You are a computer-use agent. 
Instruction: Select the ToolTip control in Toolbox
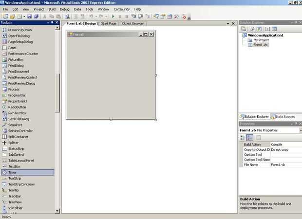coord(13,190)
